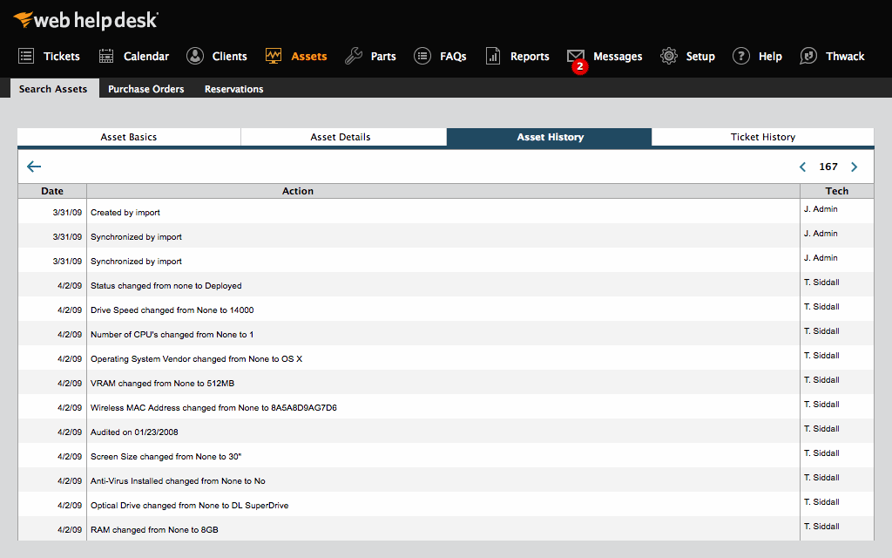892x558 pixels.
Task: Click the back arrow above the history table
Action: (34, 167)
